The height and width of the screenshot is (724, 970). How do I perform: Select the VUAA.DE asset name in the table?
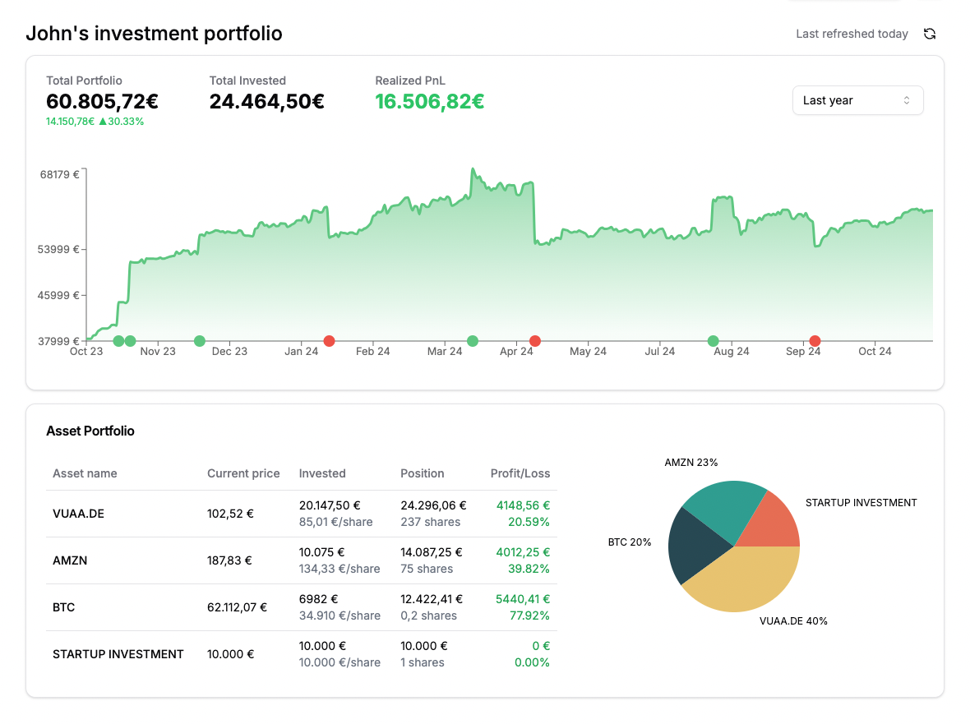(78, 514)
